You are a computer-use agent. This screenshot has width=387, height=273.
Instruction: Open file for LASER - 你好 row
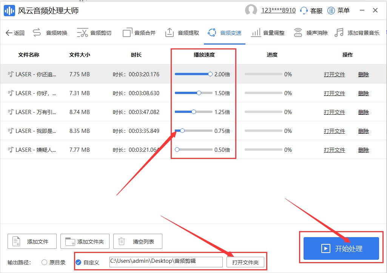[335, 93]
